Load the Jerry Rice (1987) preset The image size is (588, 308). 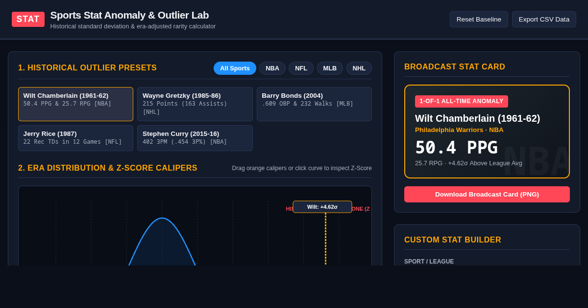75,138
